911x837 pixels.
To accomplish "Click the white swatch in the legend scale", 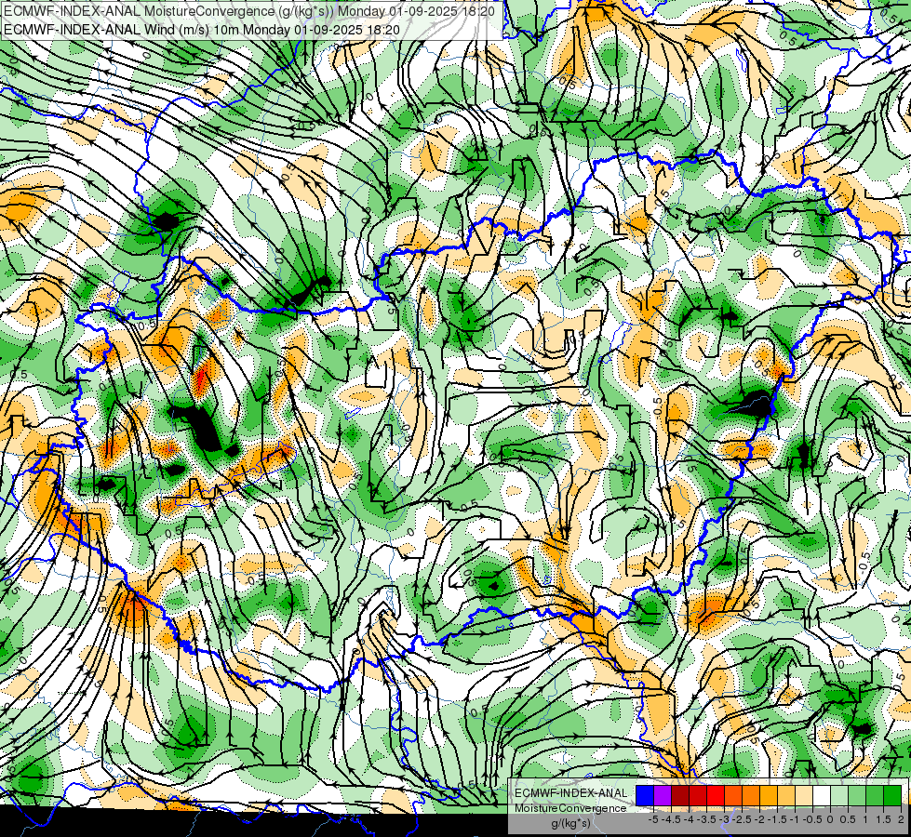I will 822,796.
